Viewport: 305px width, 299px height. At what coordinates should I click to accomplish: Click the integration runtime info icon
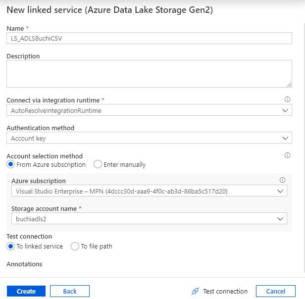pyautogui.click(x=287, y=100)
